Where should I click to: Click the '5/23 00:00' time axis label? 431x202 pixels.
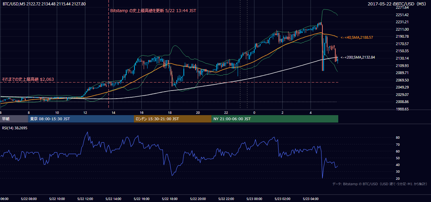tap(254, 199)
